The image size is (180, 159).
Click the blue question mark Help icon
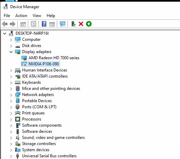point(44,24)
